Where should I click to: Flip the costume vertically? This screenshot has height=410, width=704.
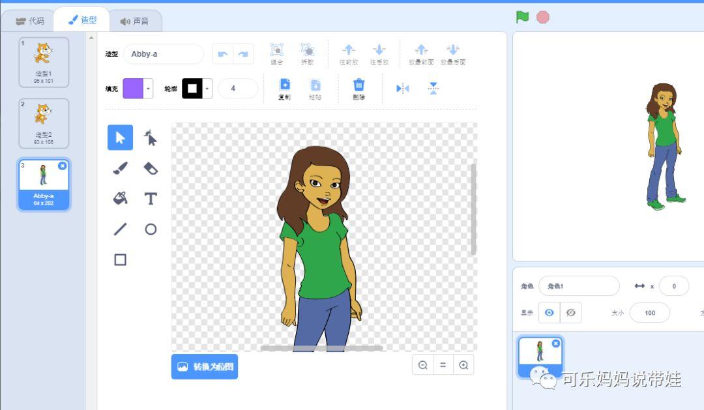click(x=433, y=89)
